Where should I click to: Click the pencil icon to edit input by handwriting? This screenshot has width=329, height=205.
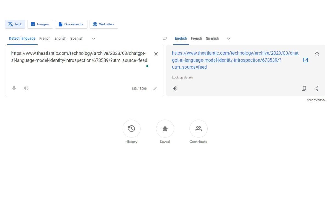coord(155,89)
